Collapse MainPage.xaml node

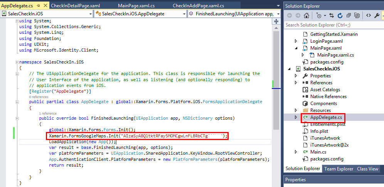[296, 48]
